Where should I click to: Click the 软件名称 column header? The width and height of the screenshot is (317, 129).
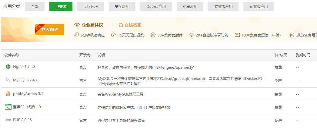(x=12, y=55)
